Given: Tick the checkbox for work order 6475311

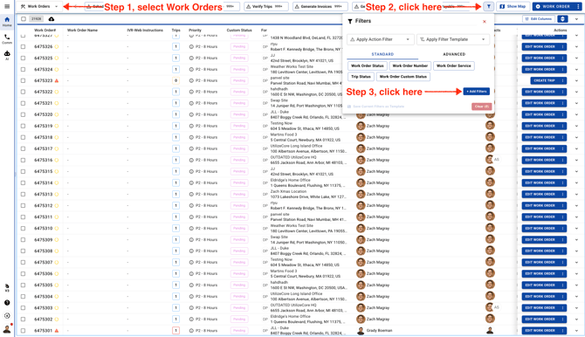Looking at the screenshot, I should 23,217.
